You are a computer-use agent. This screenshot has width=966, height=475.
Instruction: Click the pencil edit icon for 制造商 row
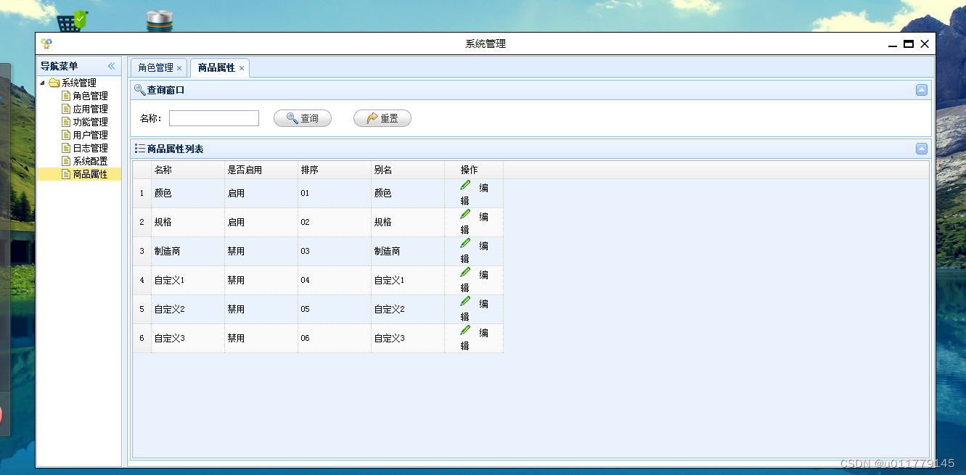pos(464,242)
